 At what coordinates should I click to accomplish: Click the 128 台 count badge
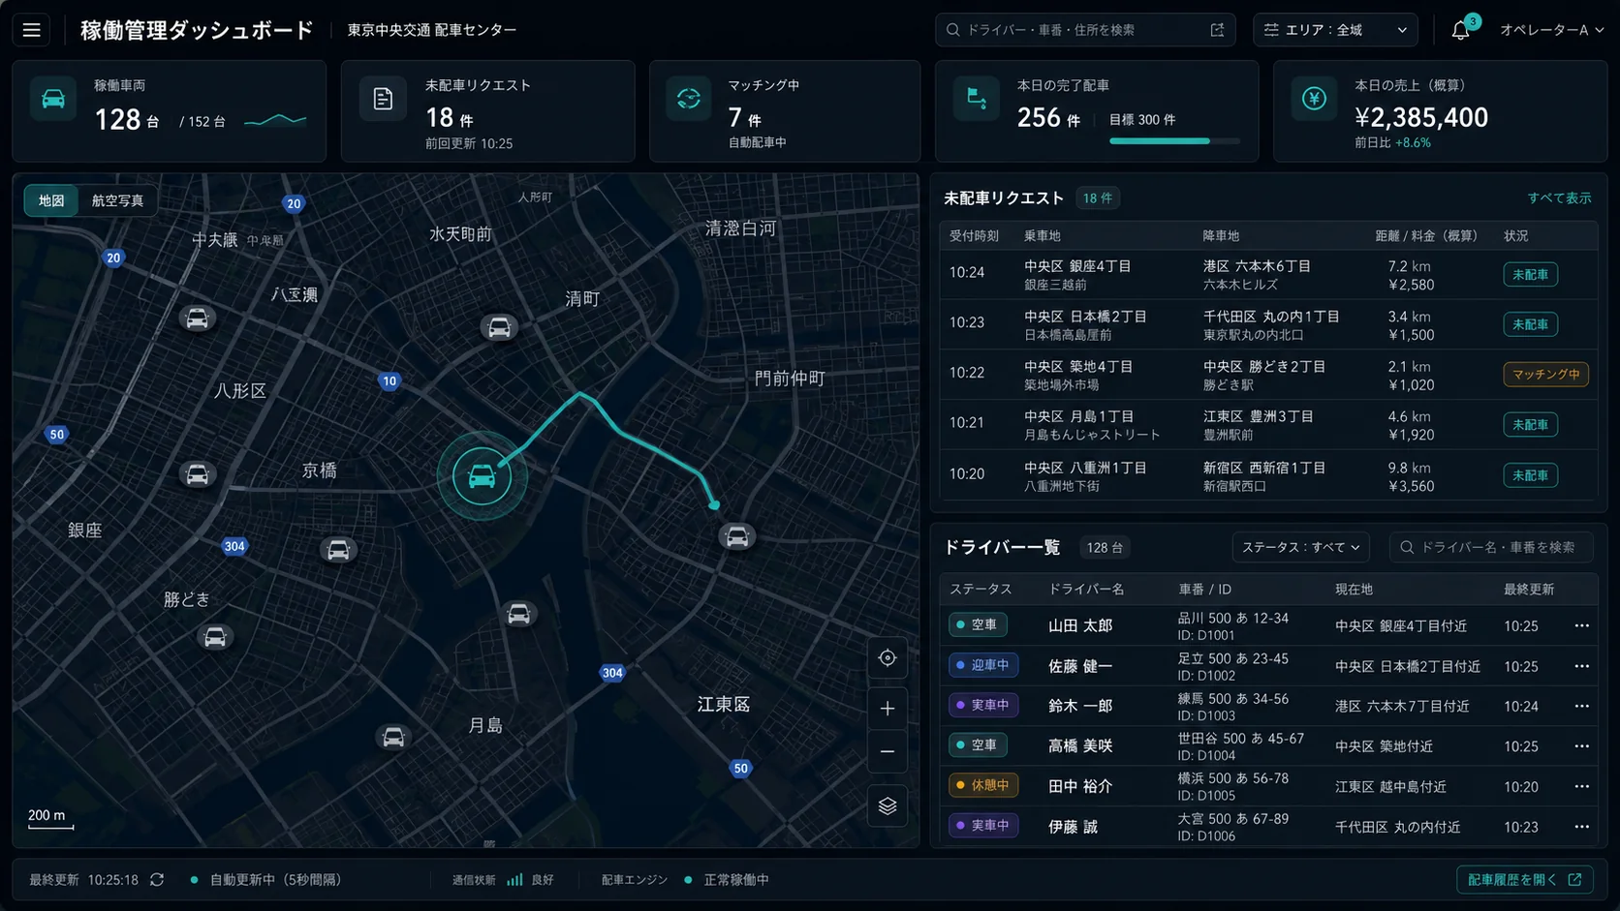click(x=1105, y=548)
